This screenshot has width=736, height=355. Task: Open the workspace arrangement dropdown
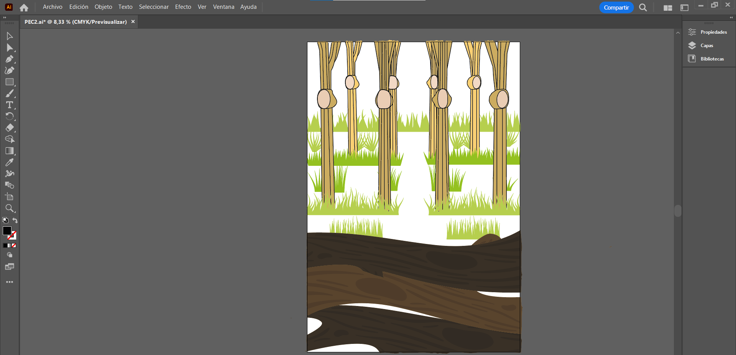(x=668, y=8)
